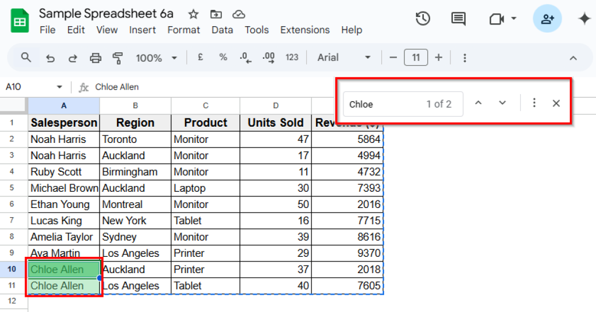This screenshot has width=596, height=312.
Task: Open the Arial font dropdown
Action: point(344,58)
